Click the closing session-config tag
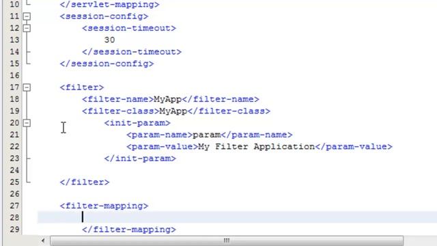Image resolution: width=437 pixels, height=246 pixels. (107, 64)
